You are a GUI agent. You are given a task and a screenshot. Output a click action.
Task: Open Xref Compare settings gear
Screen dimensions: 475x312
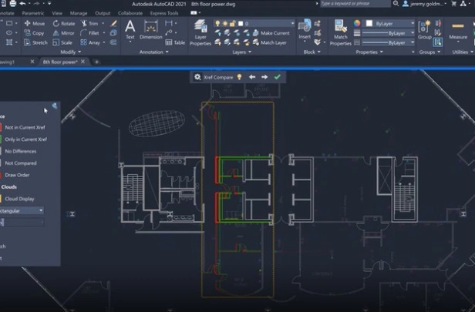[197, 77]
